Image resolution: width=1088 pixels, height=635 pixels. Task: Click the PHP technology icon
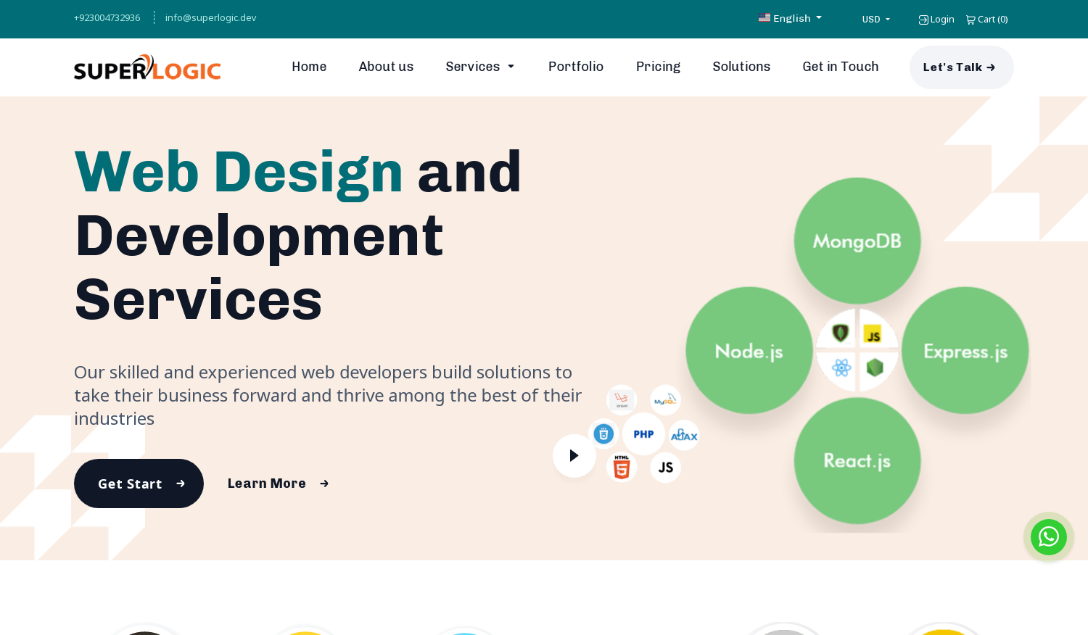click(643, 434)
